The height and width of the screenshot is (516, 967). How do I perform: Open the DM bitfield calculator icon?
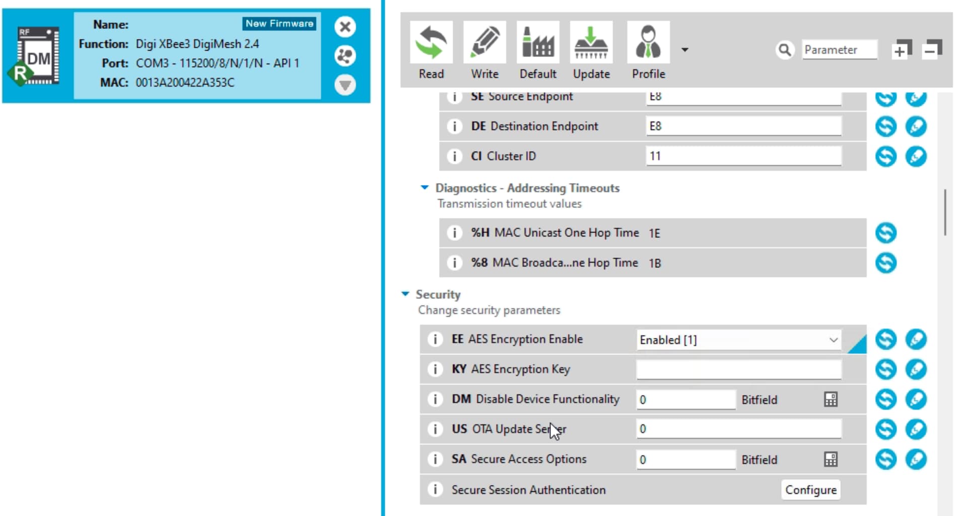[x=831, y=399]
